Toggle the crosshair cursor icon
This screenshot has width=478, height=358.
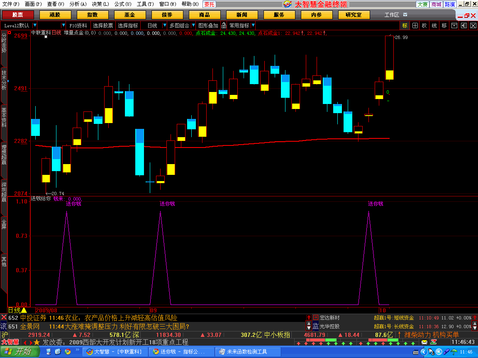(x=415, y=26)
